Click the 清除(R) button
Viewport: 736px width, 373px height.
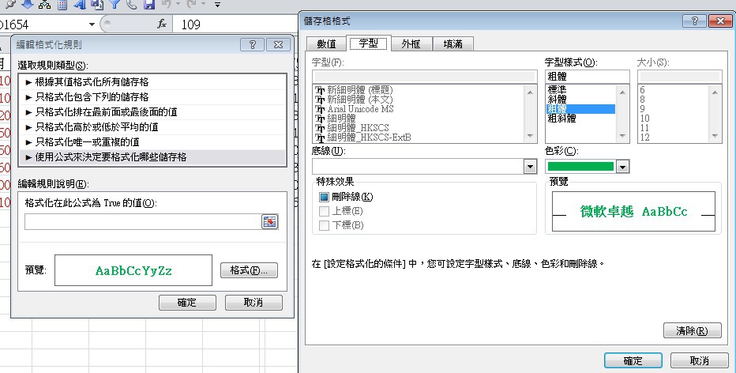pos(693,330)
